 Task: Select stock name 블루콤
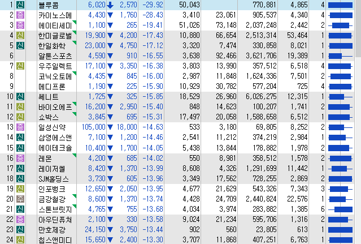(49, 5)
